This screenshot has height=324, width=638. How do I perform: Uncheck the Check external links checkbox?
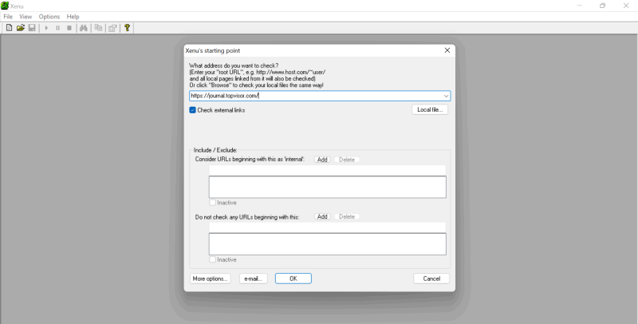coord(193,110)
